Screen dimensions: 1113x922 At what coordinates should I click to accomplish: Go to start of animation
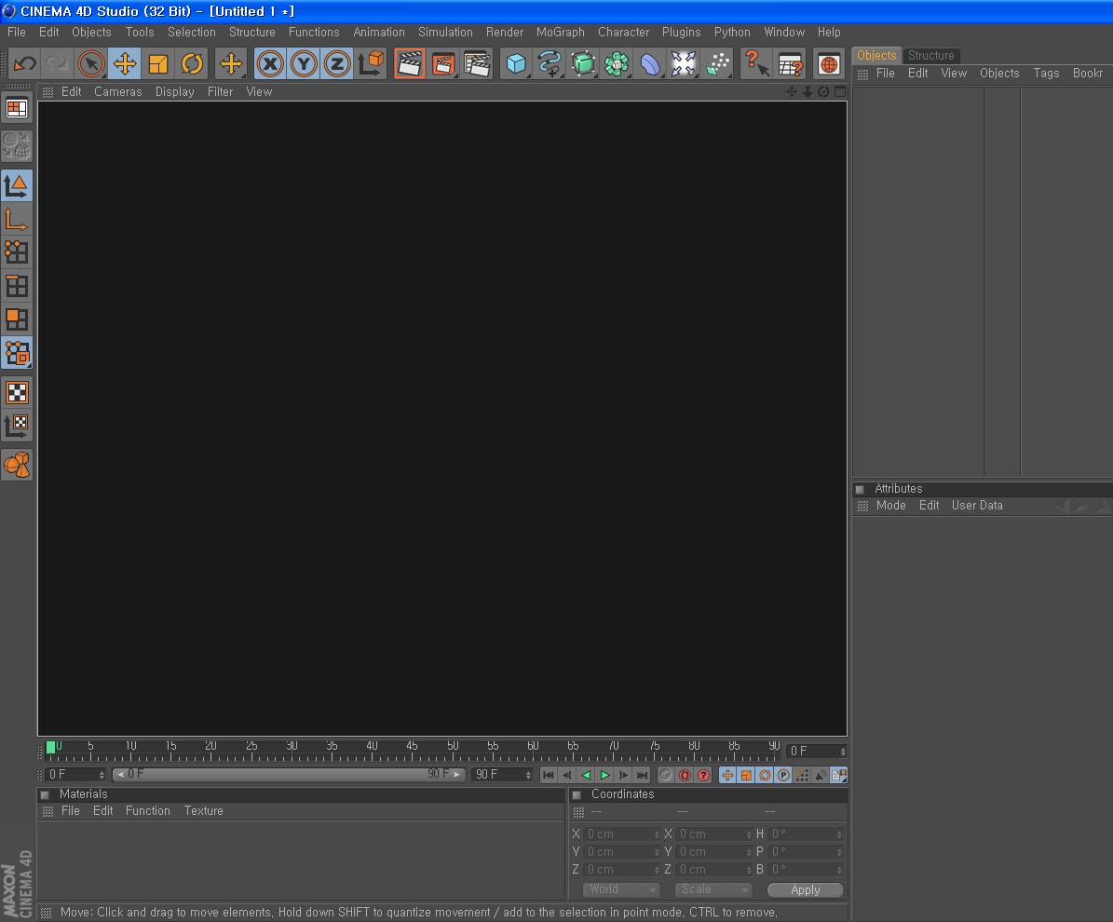tap(549, 775)
